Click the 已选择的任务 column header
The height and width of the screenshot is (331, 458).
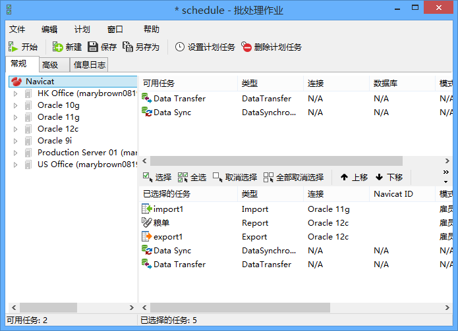188,194
